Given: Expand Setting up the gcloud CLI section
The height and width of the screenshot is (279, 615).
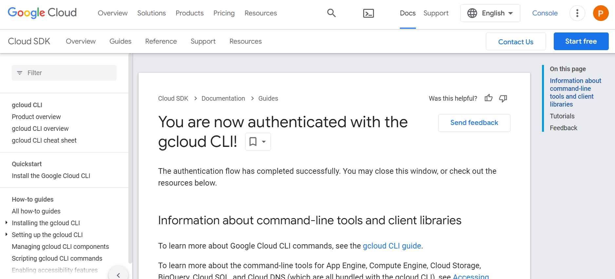Looking at the screenshot, I should tap(6, 234).
